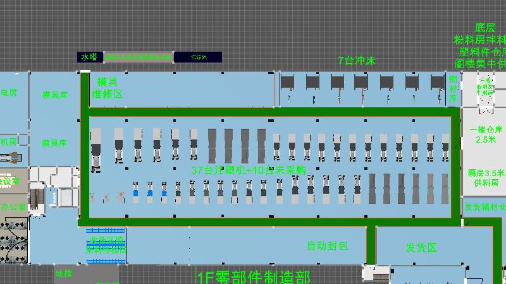506x284 pixels.
Task: Click the gray text box right of 水塔
Action: (138, 57)
